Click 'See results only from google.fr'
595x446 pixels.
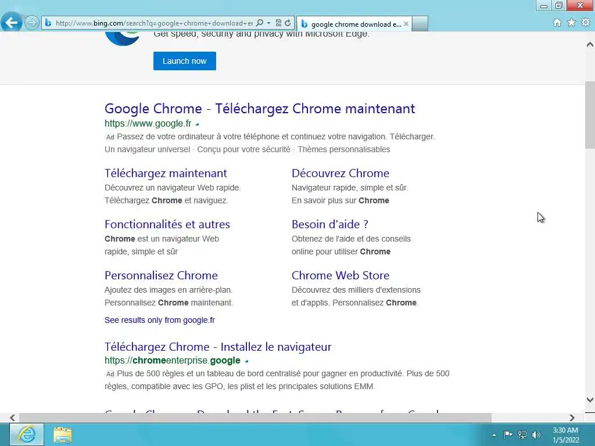[159, 320]
